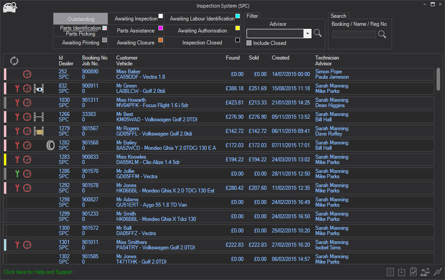Click the lightning chart icon at bottom right
445x280 pixels.
(437, 272)
